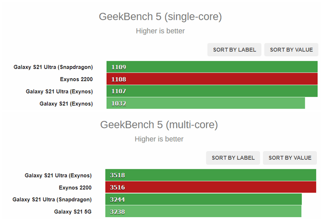
Task: Click the light green bar showing 1032
Action: point(206,103)
